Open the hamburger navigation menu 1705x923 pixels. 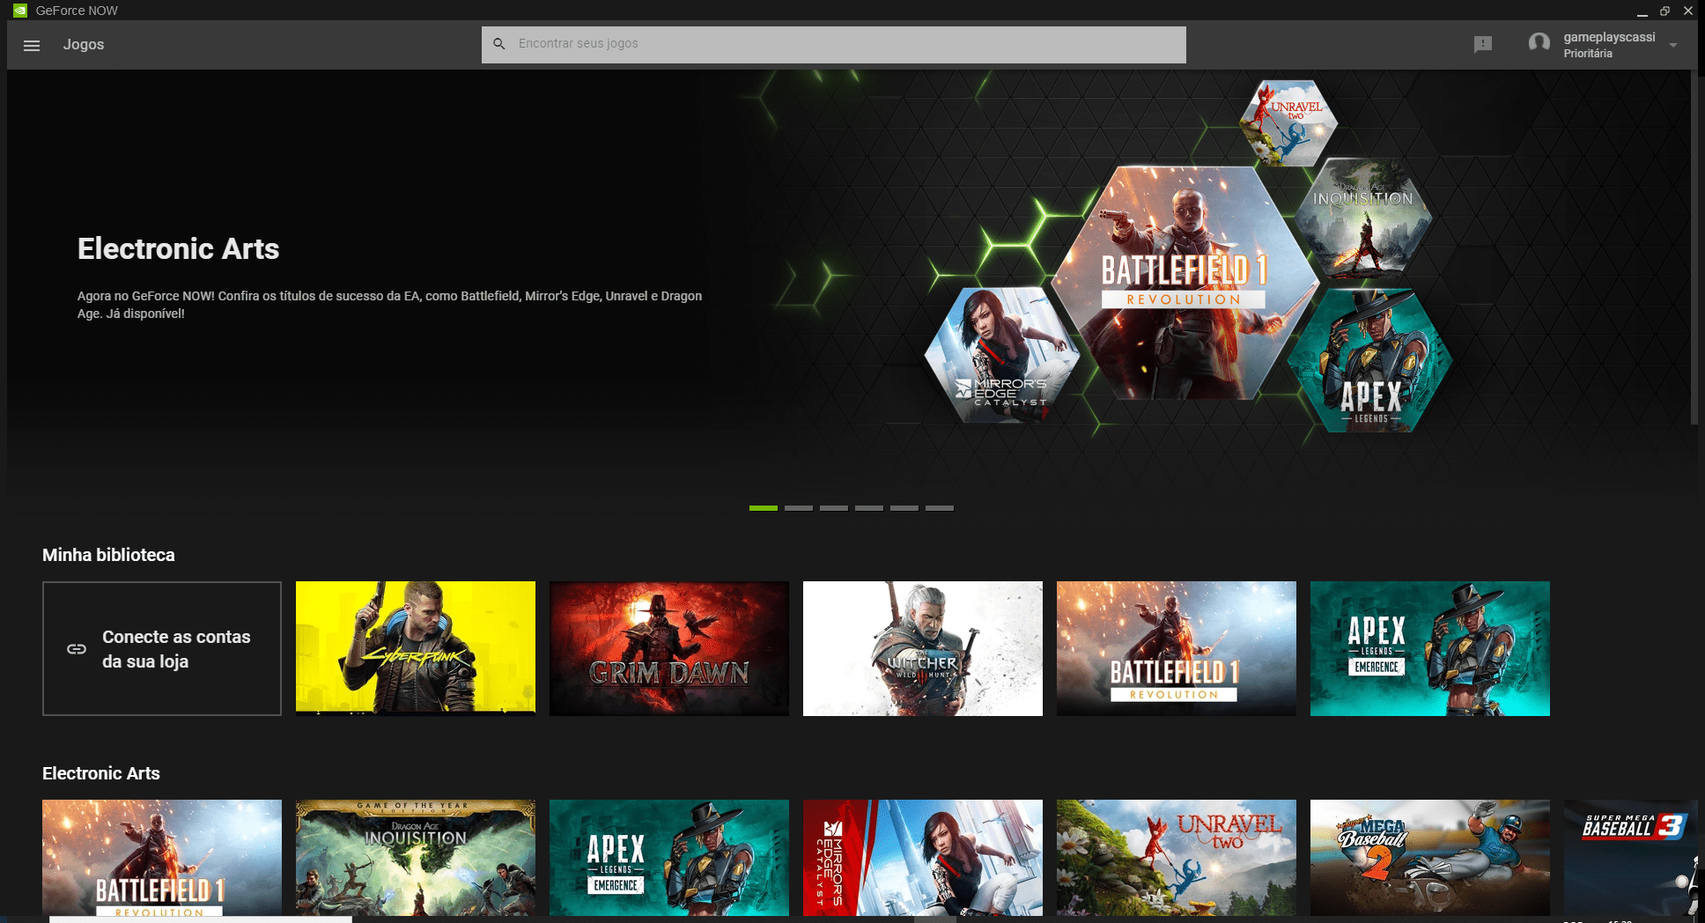click(x=32, y=45)
